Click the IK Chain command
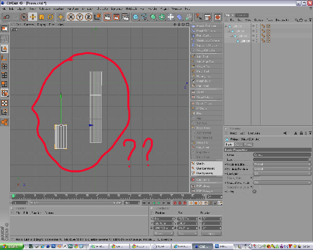313x250 pixels. [207, 108]
